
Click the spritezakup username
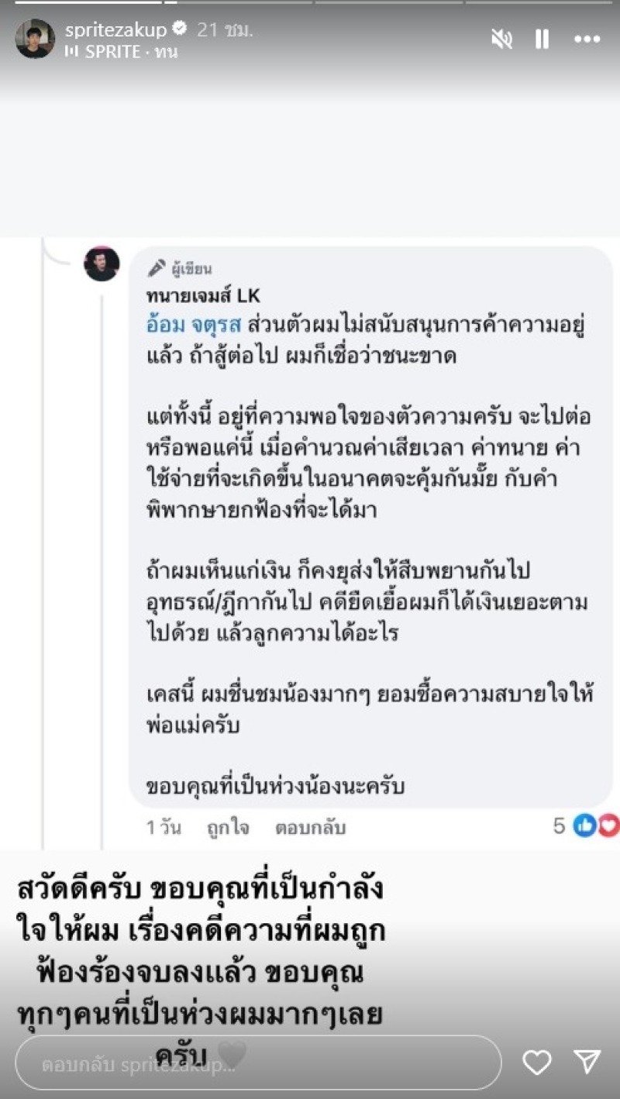point(115,30)
